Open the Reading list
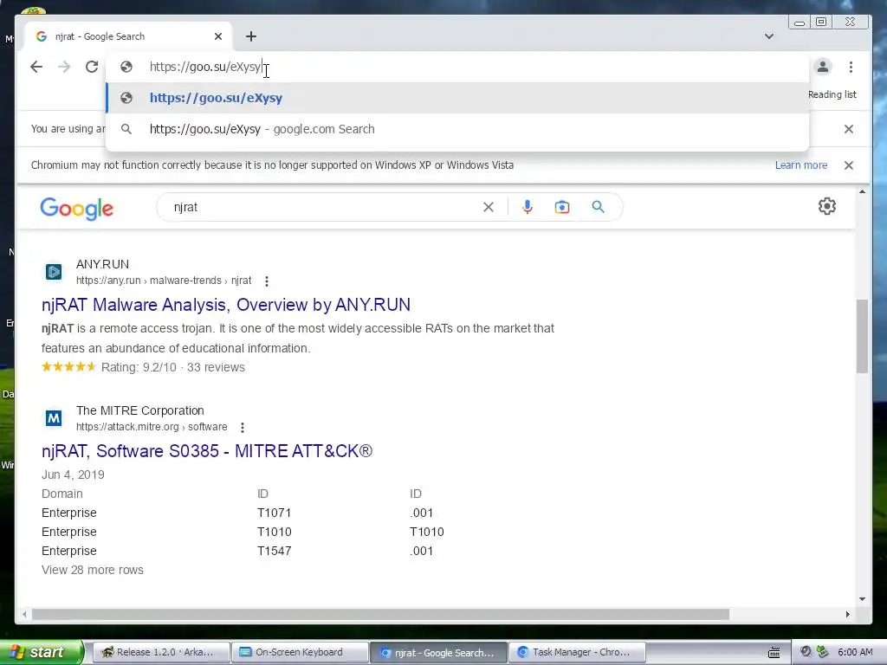The height and width of the screenshot is (665, 887). [x=832, y=94]
